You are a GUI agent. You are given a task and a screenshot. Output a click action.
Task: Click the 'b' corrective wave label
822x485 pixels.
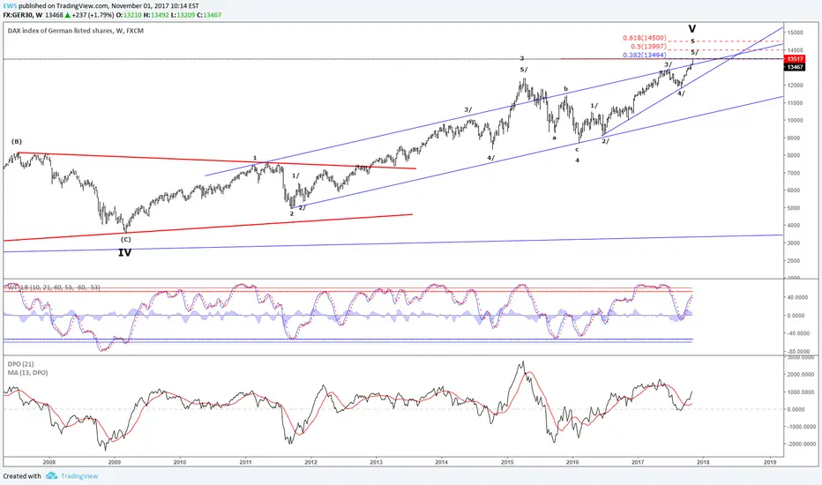click(566, 89)
